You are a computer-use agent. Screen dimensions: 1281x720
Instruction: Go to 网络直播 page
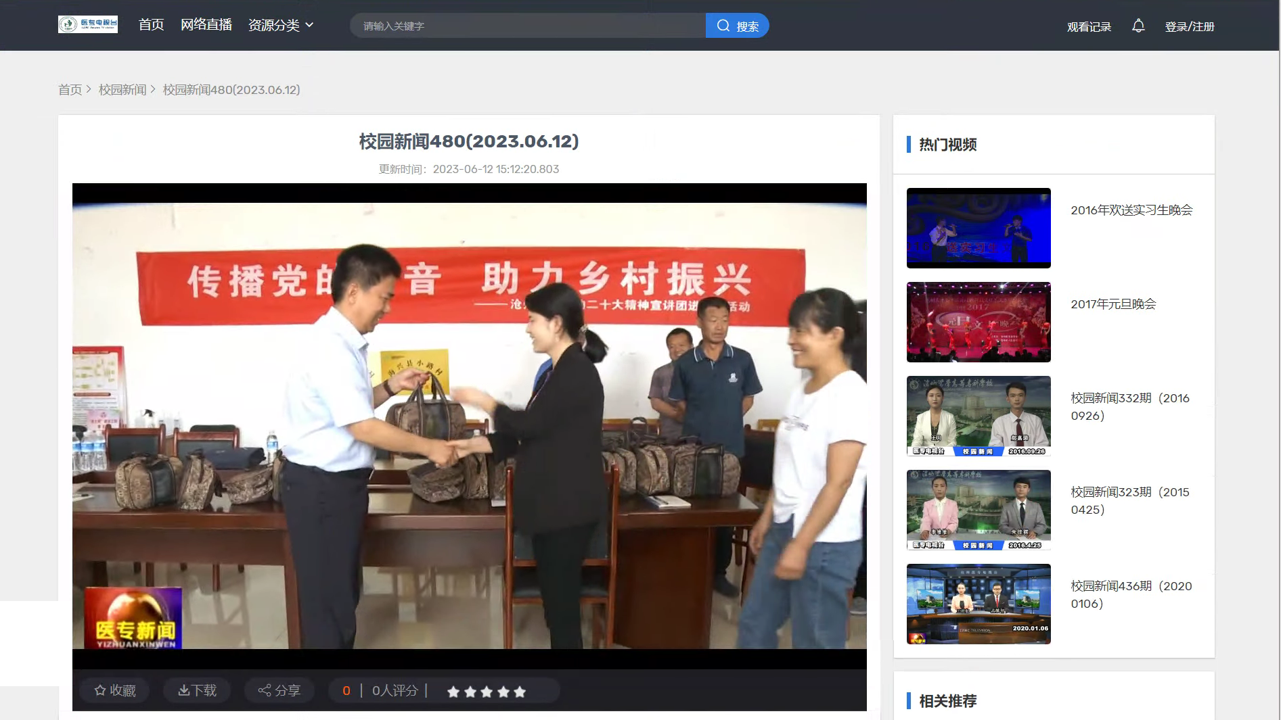click(x=206, y=25)
